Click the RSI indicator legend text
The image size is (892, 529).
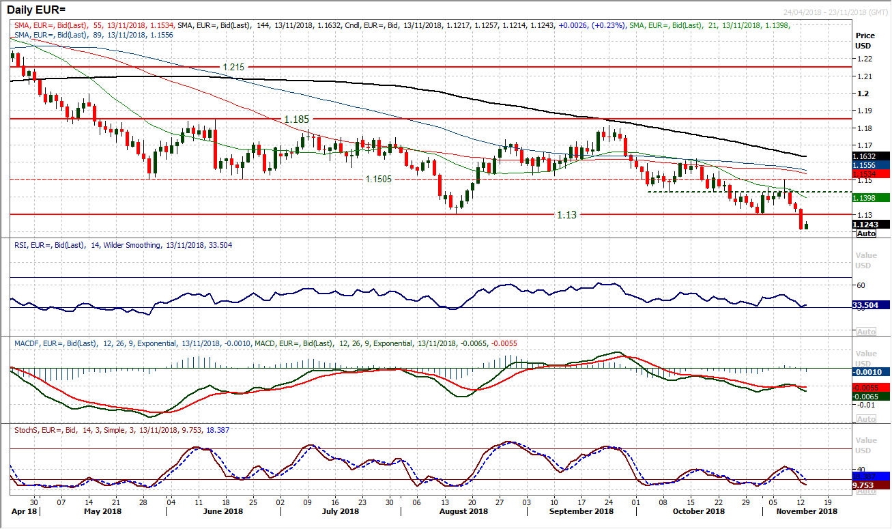coord(123,245)
